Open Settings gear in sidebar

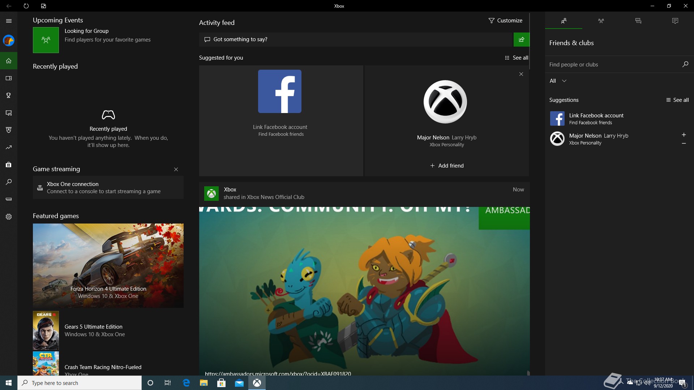pos(9,217)
